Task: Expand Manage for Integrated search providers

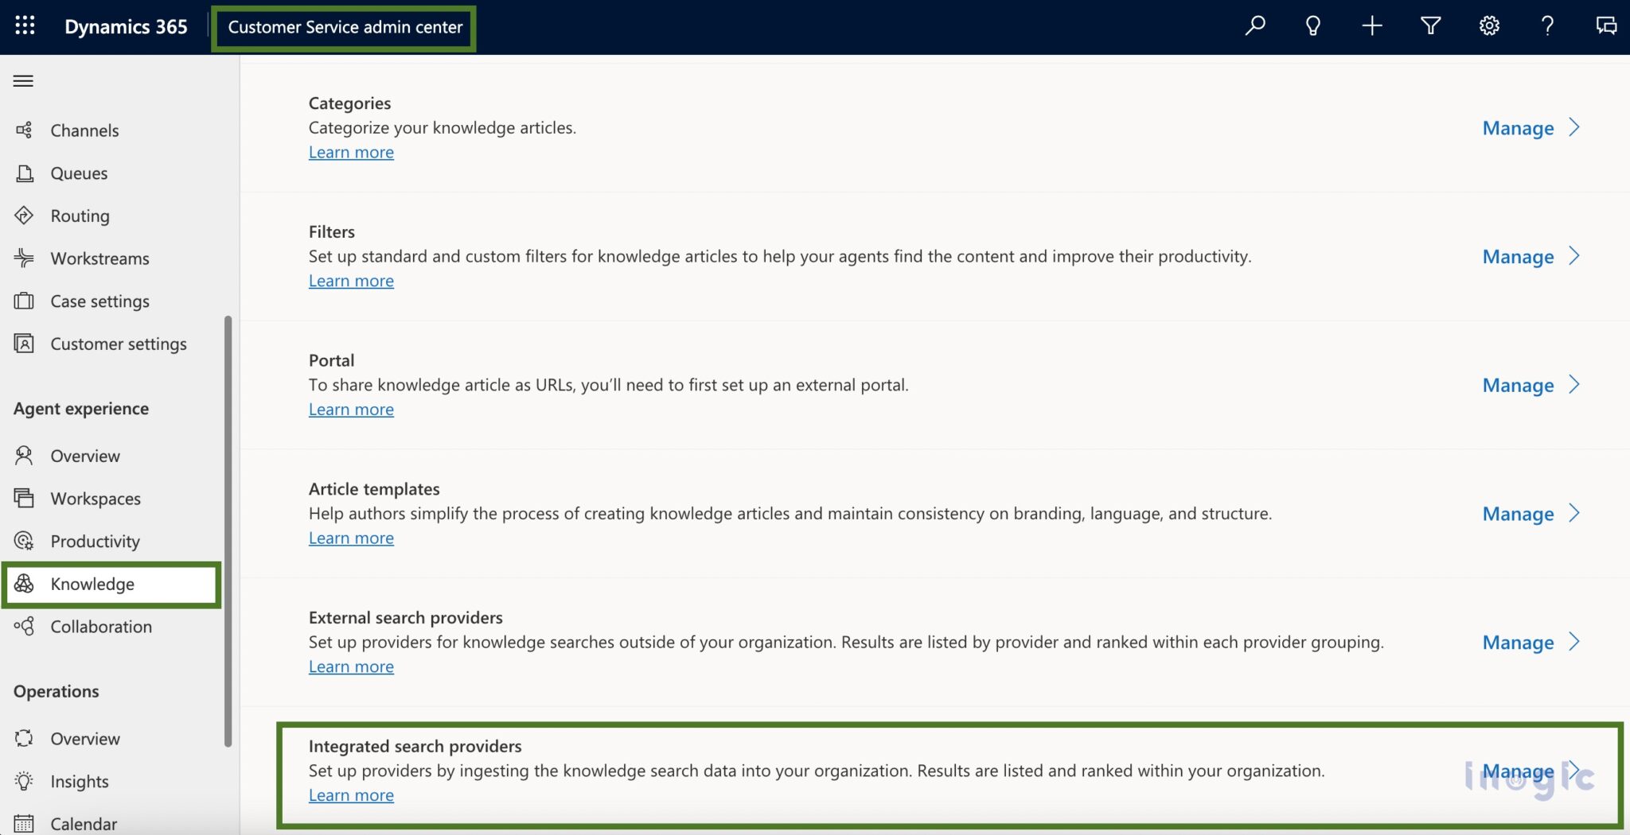Action: point(1576,770)
